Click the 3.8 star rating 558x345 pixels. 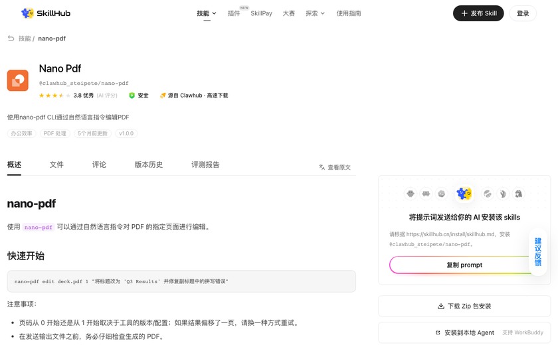(x=78, y=96)
